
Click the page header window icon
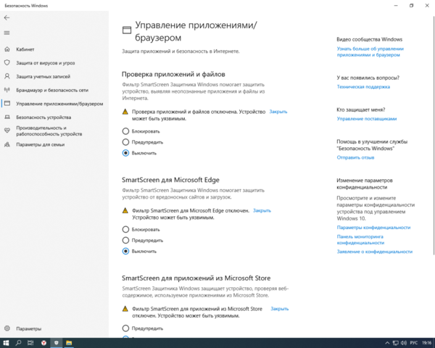pyautogui.click(x=127, y=30)
